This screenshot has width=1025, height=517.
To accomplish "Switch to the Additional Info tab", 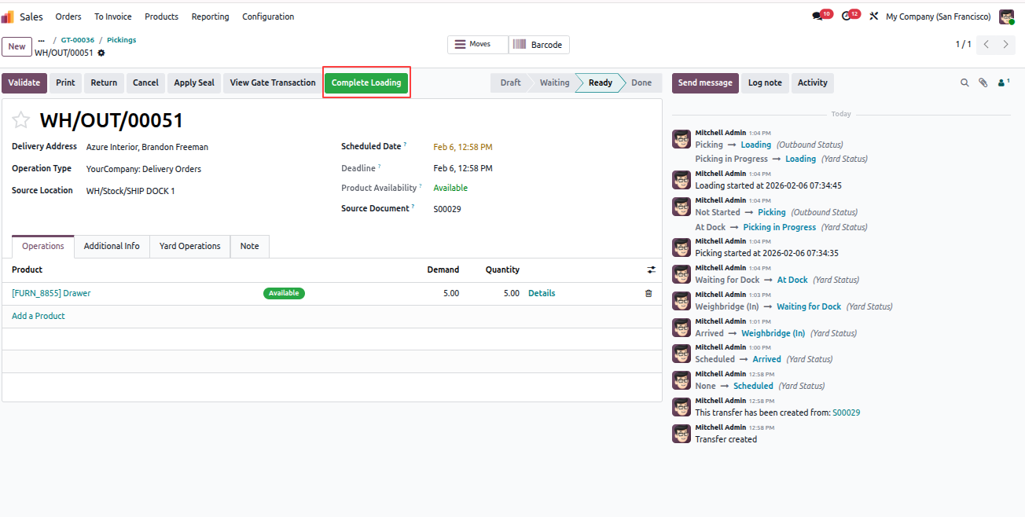I will point(112,247).
